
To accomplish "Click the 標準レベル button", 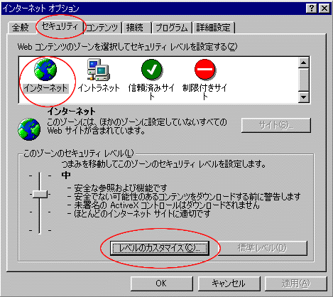I will (x=262, y=248).
